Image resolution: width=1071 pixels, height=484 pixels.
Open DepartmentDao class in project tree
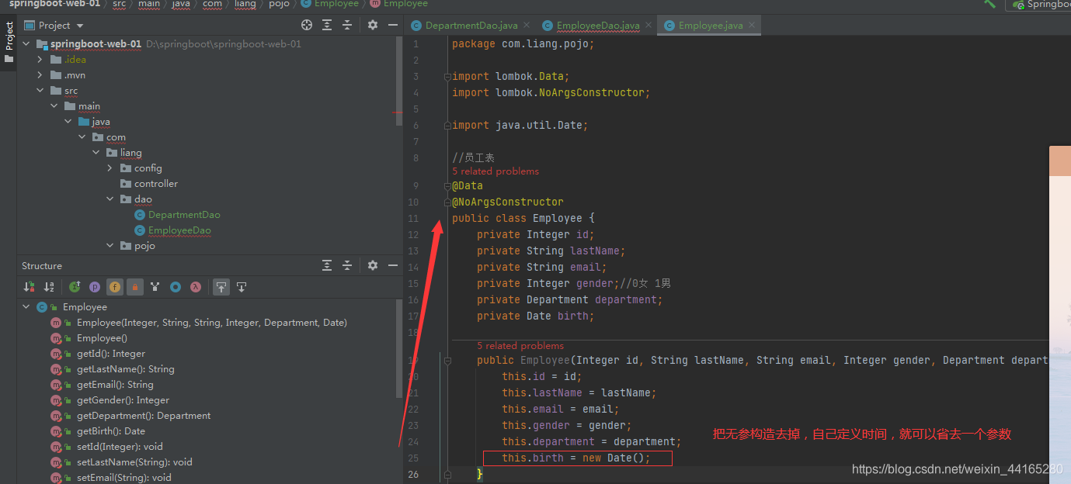pos(184,215)
